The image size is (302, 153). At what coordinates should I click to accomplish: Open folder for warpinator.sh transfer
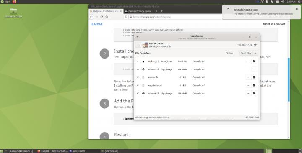coord(254,85)
